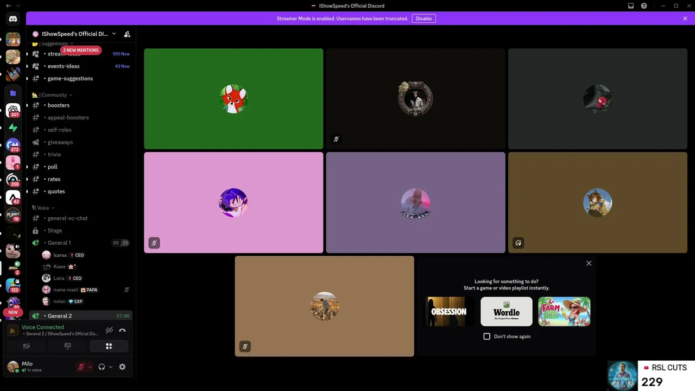Open server icon with 122 badge
Screen dimensions: 695x391
(x=13, y=285)
